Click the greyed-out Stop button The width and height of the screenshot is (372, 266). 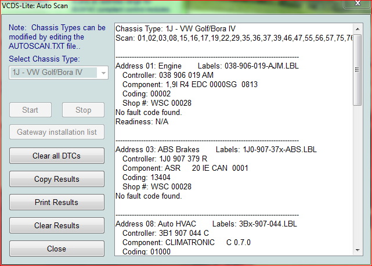[83, 110]
